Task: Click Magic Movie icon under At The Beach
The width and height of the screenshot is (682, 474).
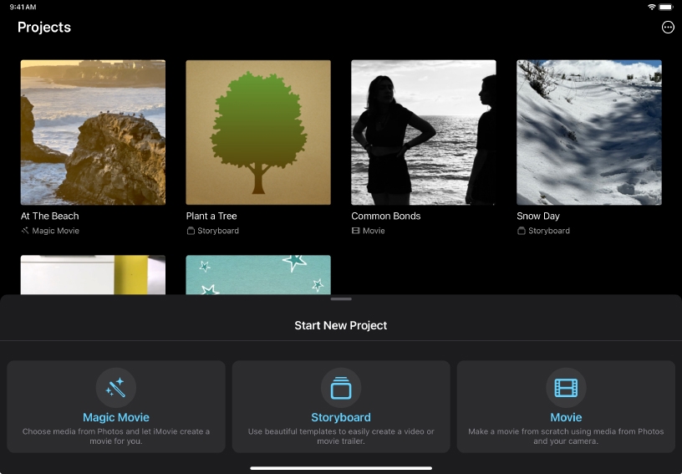Action: click(25, 231)
